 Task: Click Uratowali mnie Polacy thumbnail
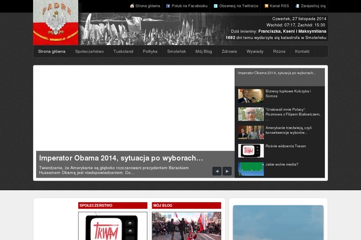[251, 114]
